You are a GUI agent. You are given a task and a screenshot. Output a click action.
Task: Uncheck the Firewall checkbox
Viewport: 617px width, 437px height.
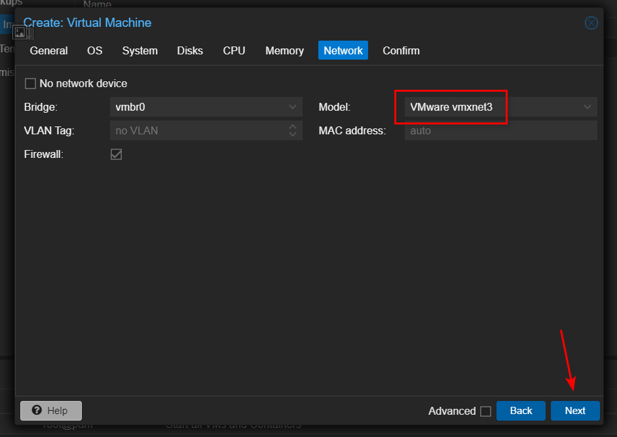tap(117, 155)
